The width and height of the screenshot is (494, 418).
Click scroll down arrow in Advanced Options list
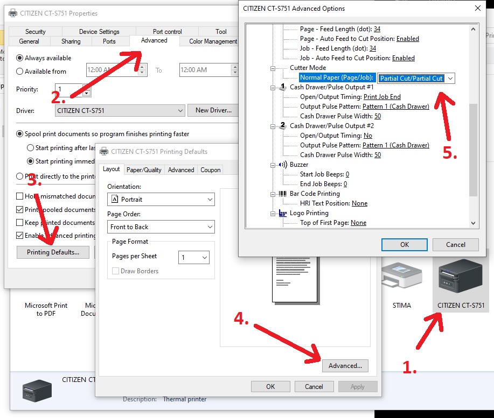tap(473, 223)
